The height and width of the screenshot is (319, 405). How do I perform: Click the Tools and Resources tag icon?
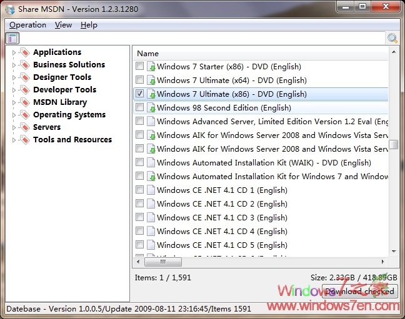click(25, 140)
